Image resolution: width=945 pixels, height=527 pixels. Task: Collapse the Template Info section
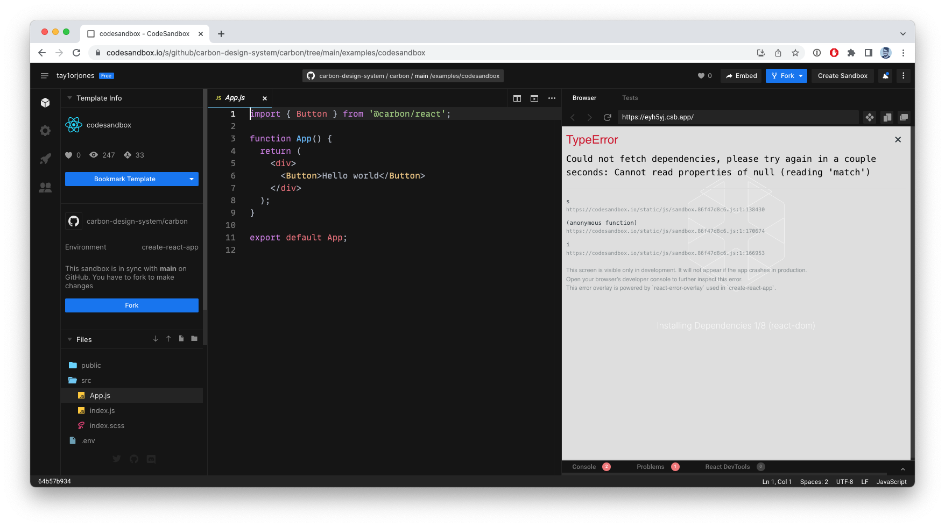pyautogui.click(x=69, y=98)
